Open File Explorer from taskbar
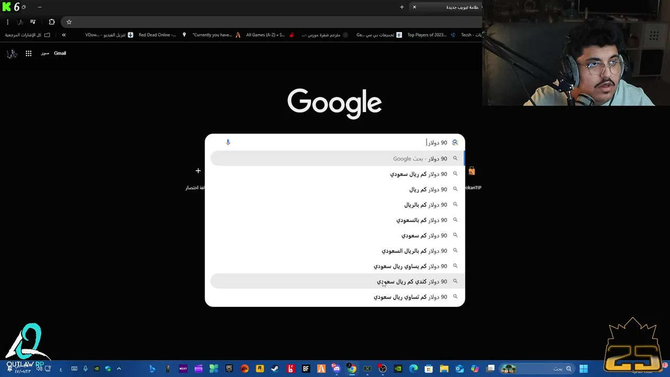The width and height of the screenshot is (670, 377). click(x=444, y=369)
